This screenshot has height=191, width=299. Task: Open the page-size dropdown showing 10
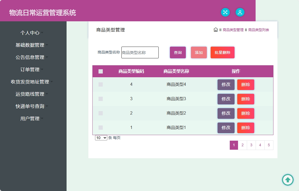(101, 138)
